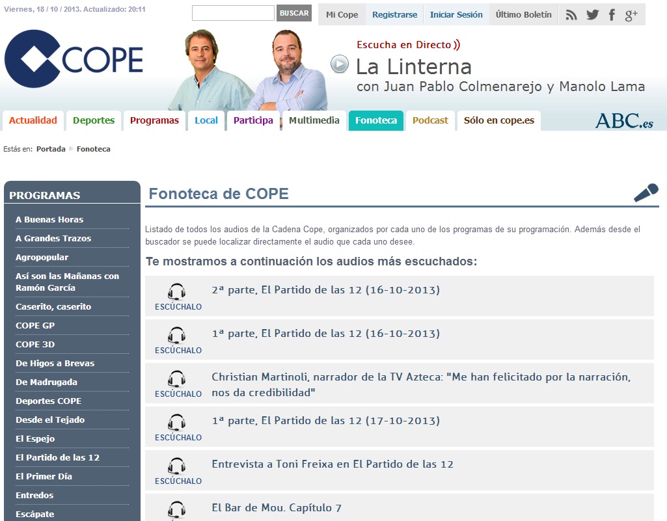Click the COPE logo
Screen dimensions: 667x521
click(x=74, y=59)
